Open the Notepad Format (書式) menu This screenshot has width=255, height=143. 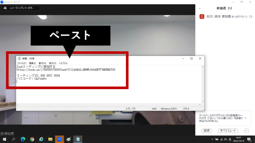point(42,63)
